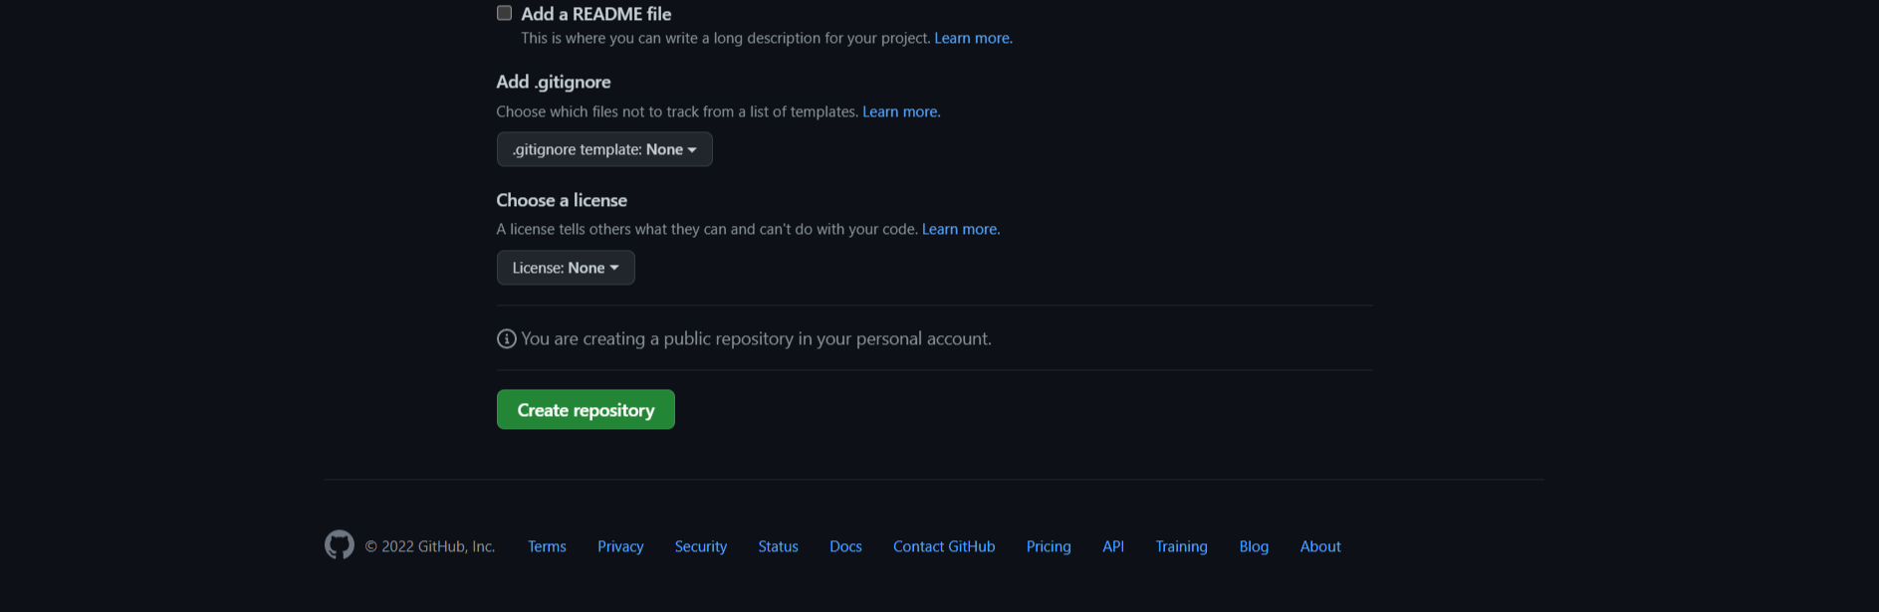Click the info icon beside public repository notice
The image size is (1879, 612).
click(506, 338)
